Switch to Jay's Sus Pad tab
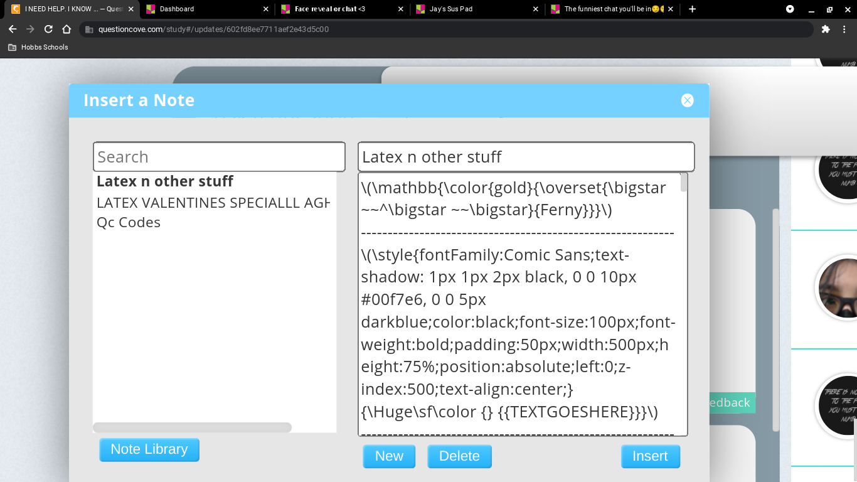 (475, 9)
